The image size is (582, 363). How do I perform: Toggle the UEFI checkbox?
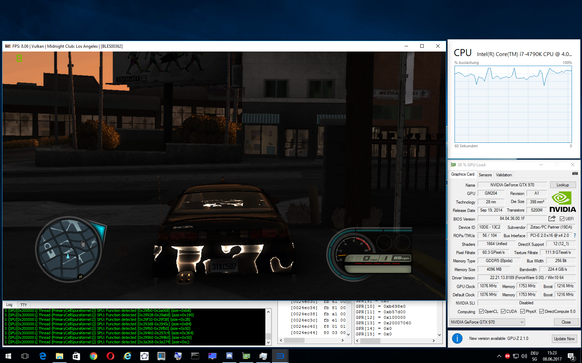[x=562, y=219]
